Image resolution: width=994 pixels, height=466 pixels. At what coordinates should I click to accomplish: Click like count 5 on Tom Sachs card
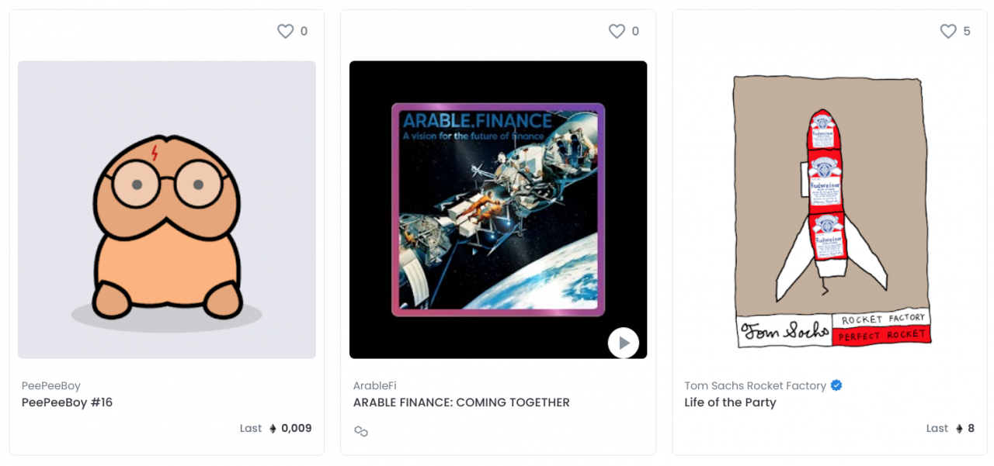pyautogui.click(x=967, y=31)
